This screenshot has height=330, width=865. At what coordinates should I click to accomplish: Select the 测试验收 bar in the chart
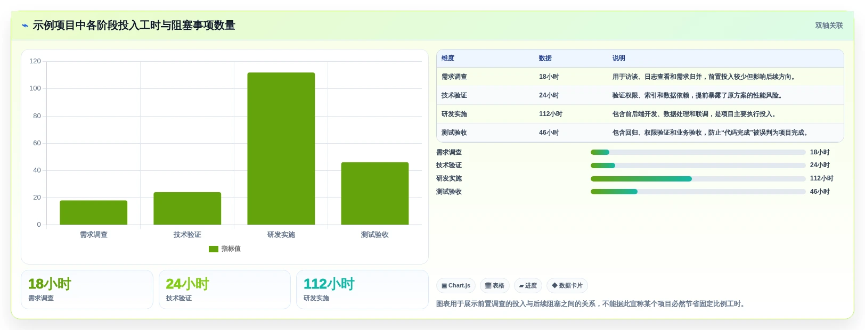[x=375, y=193]
